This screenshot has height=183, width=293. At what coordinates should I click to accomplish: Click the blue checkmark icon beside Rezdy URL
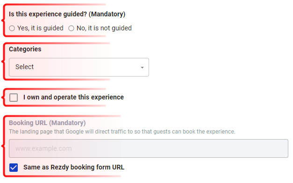click(x=14, y=168)
